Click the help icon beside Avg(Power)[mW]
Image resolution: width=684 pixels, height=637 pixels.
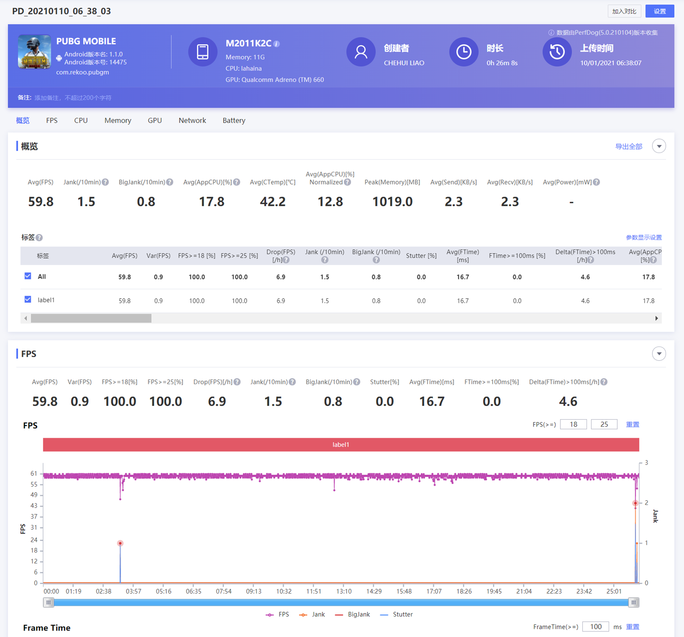pos(596,182)
